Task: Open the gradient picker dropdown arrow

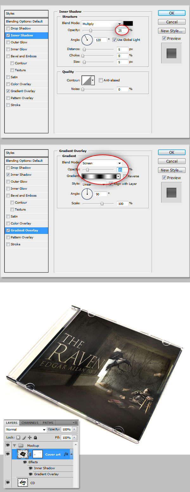Action: (x=118, y=176)
